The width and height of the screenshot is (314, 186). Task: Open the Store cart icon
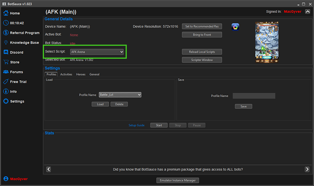pos(6,62)
